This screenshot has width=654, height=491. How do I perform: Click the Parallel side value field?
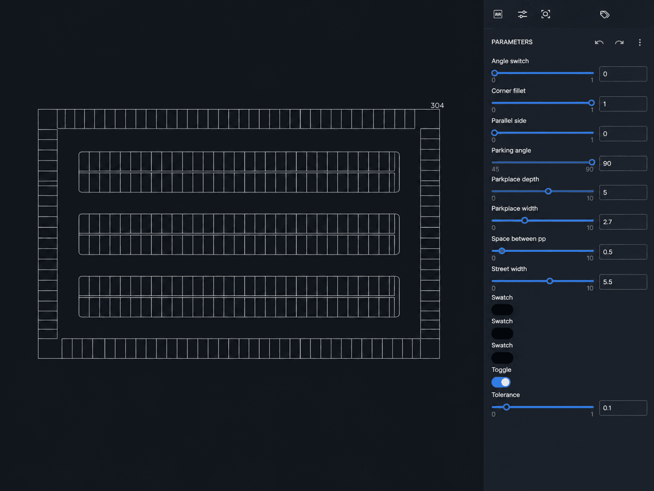(623, 134)
